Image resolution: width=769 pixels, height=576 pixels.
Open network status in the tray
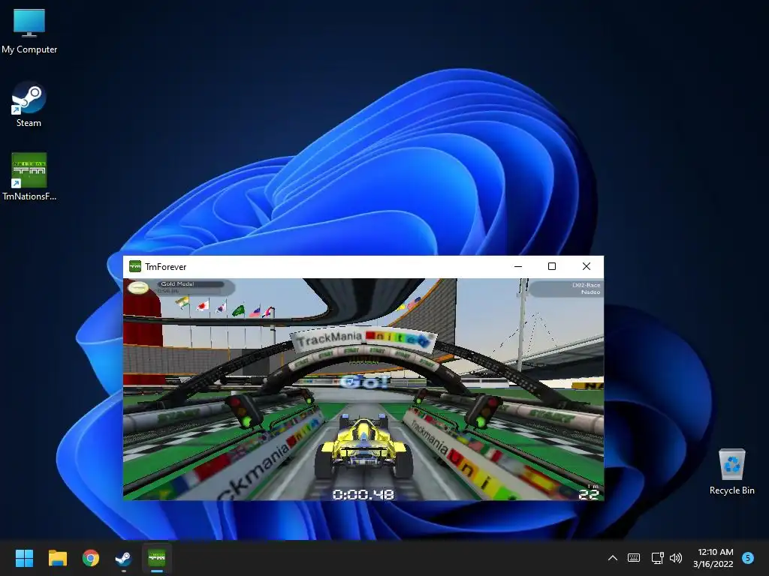tap(657, 558)
